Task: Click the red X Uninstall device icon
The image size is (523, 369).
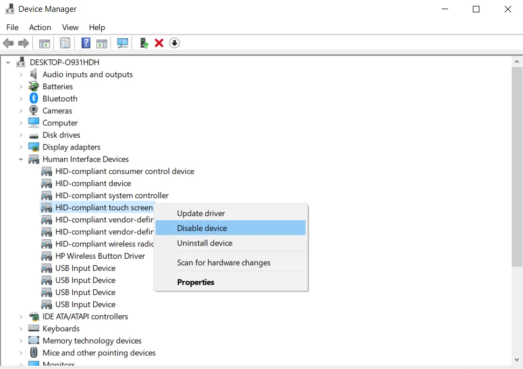Action: [x=159, y=43]
